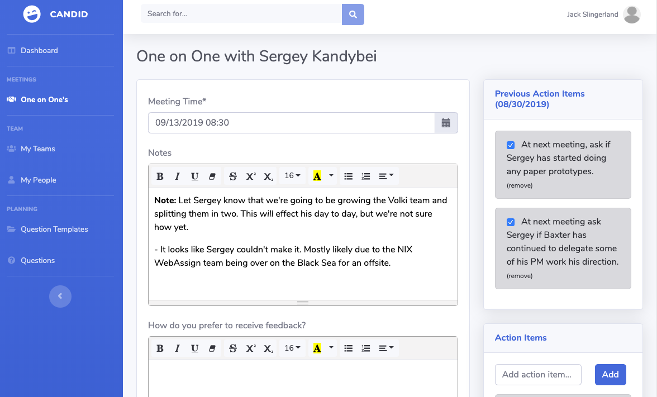The image size is (657, 397).
Task: Open the Meeting Time calendar picker
Action: click(446, 123)
